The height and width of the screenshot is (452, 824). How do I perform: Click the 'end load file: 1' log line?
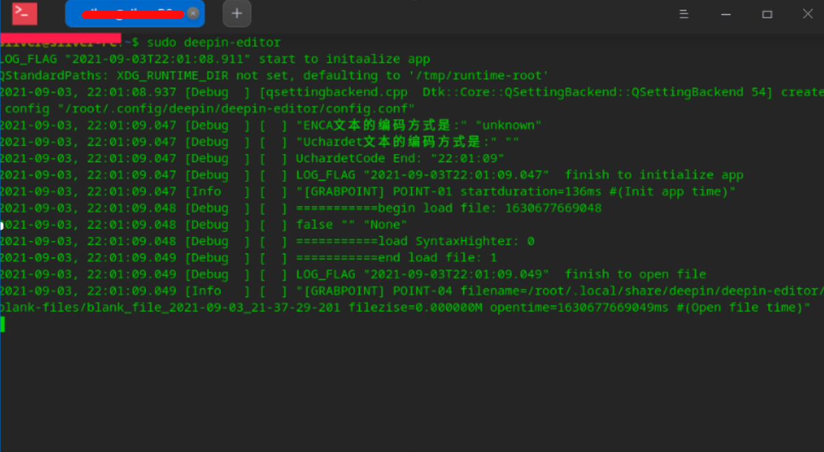248,258
